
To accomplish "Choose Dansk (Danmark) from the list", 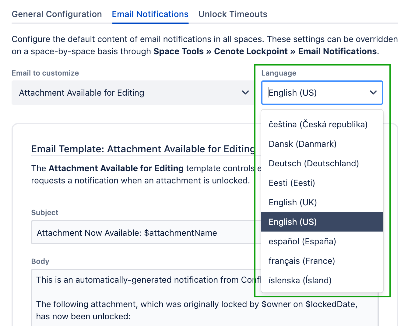I will pos(302,144).
